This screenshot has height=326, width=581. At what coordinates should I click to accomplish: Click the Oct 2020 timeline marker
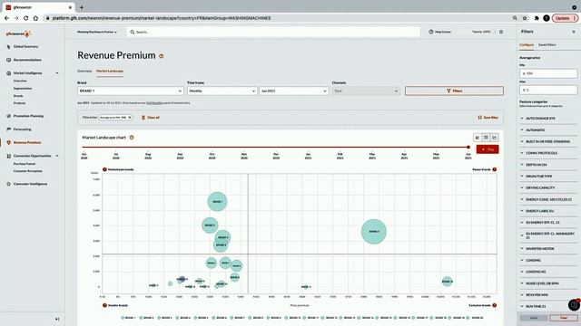coord(212,156)
